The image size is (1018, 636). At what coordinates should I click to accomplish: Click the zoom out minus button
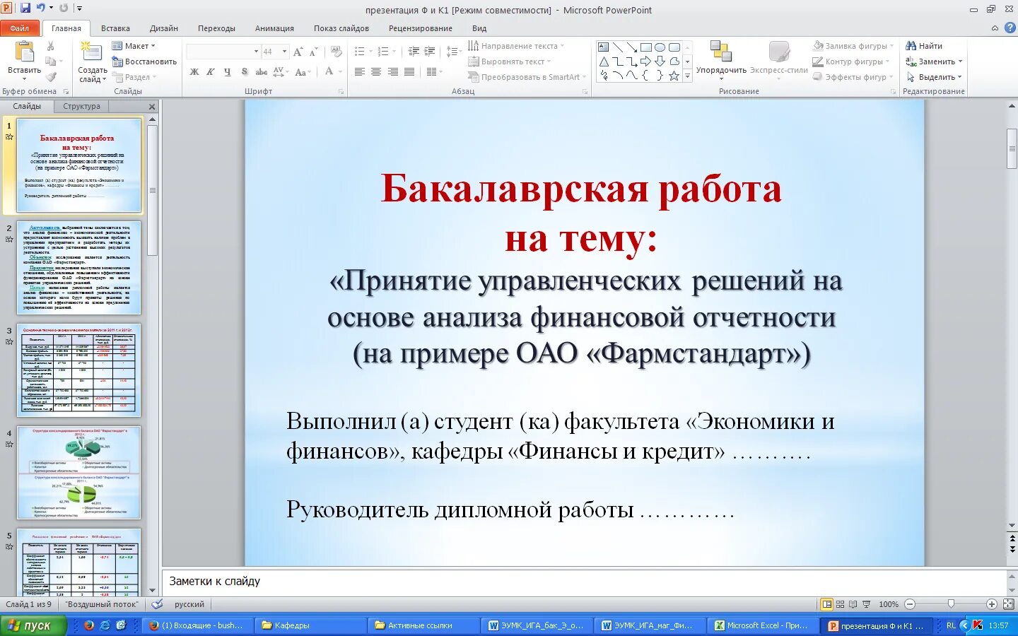910,604
